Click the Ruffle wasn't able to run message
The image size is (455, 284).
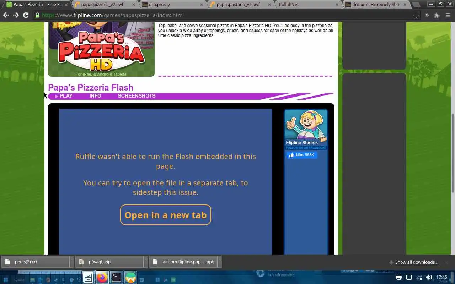click(166, 161)
